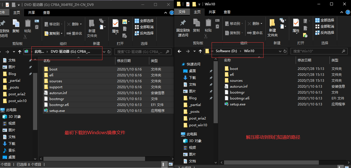
Task: Collapse the ribbon in Win10 window
Action: (342, 12)
